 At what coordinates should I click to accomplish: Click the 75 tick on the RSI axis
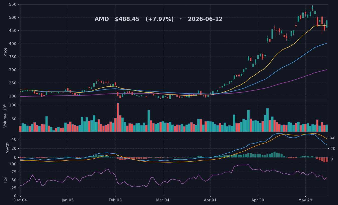[14, 172]
